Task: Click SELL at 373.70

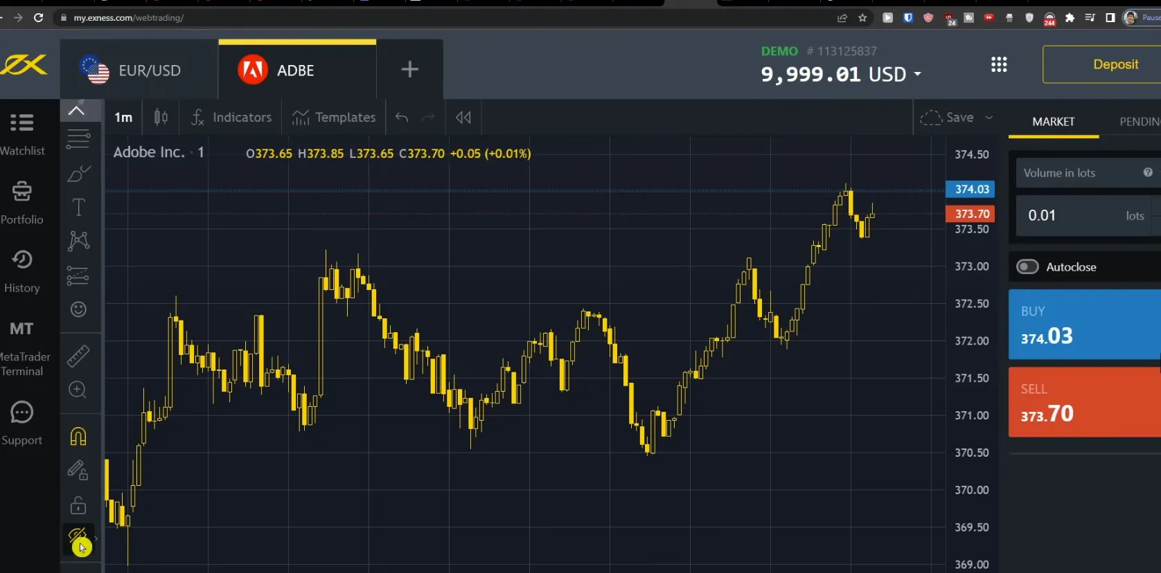Action: click(x=1085, y=401)
